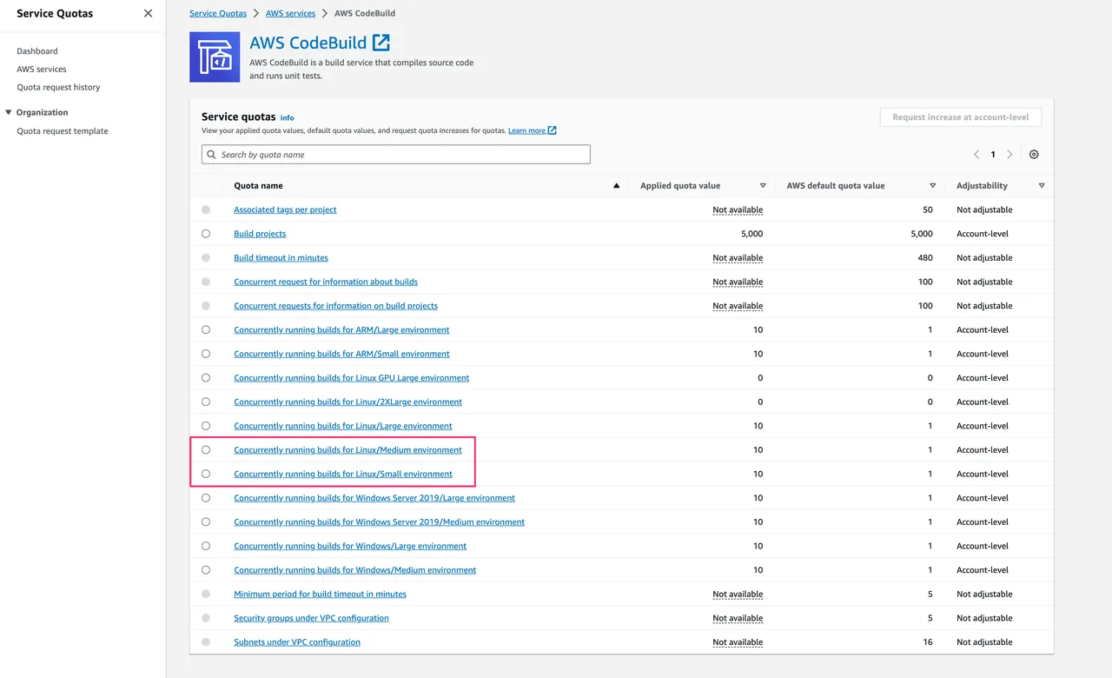This screenshot has width=1112, height=678.
Task: Click Not available in Subnets under VPC row
Action: coord(738,642)
